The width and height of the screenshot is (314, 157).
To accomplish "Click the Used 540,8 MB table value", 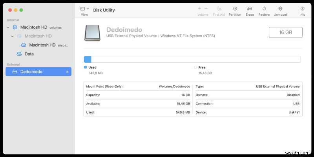I will click(x=183, y=112).
